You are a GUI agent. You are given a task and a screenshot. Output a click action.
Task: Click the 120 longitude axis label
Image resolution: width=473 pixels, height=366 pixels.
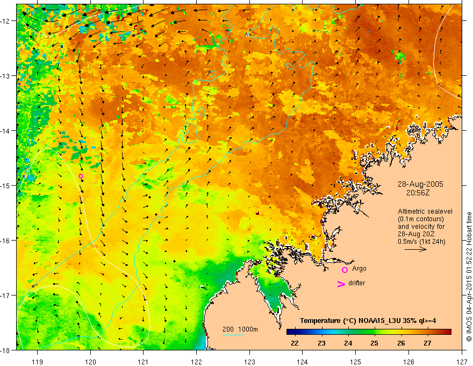point(90,362)
